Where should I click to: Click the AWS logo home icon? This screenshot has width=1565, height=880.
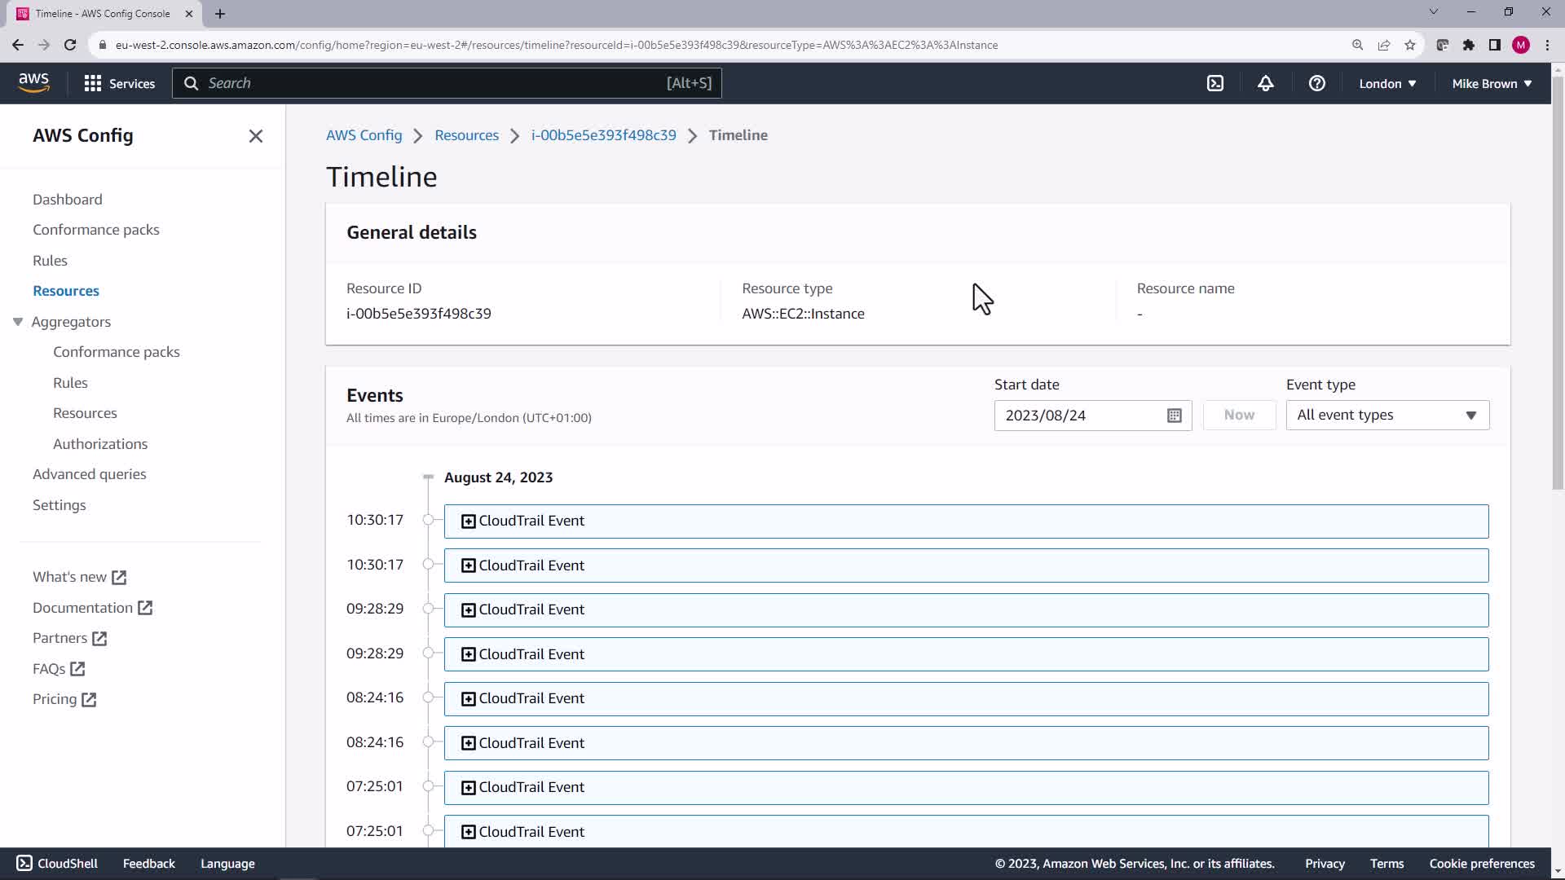(x=33, y=82)
